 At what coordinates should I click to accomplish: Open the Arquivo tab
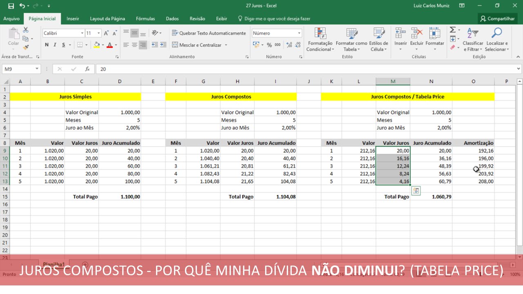tap(11, 18)
